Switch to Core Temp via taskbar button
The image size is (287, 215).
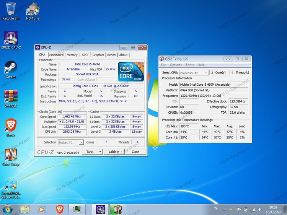pyautogui.click(x=117, y=210)
